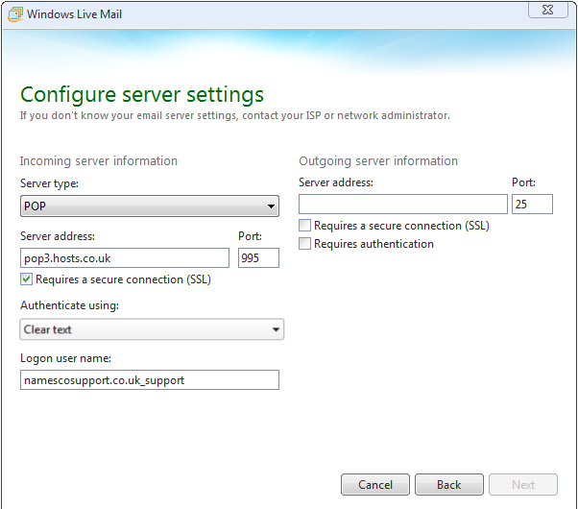This screenshot has height=509, width=578.
Task: Click the Windows Live Mail title text
Action: [74, 14]
